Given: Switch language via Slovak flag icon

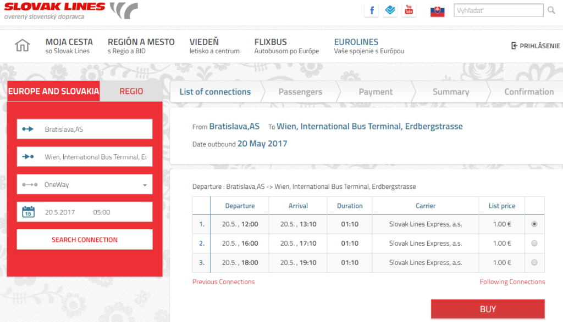Looking at the screenshot, I should (x=437, y=12).
